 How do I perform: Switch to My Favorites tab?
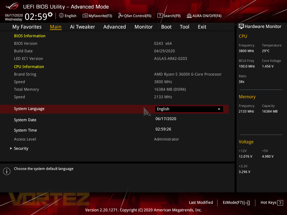click(27, 27)
